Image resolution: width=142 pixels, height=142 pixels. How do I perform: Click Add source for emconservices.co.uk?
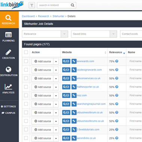pos(43,78)
